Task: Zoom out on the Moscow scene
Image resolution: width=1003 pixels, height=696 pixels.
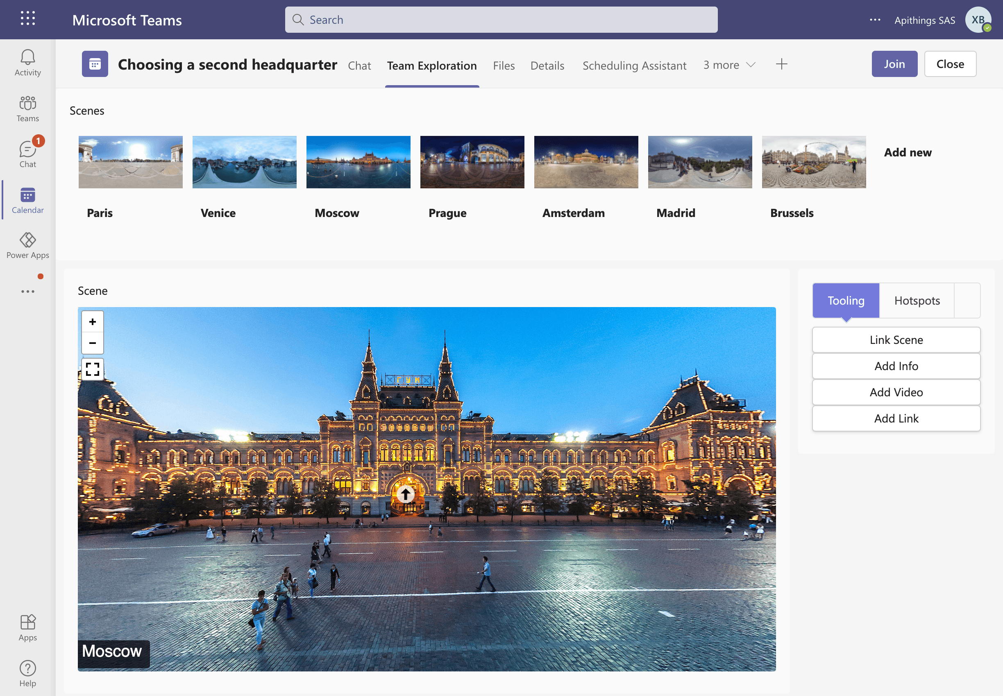Action: tap(93, 343)
